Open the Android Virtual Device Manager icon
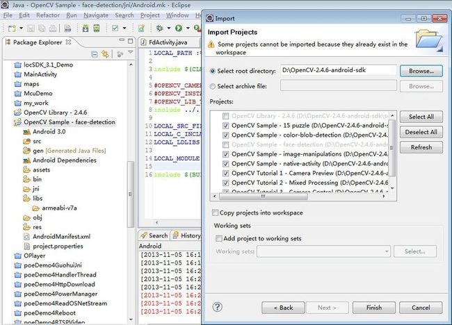Screen dimensions: 452x325 [x=97, y=28]
